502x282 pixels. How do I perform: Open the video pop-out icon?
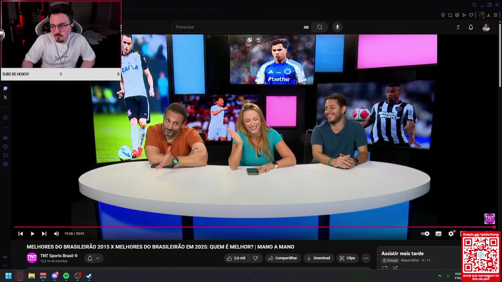[x=249, y=40]
